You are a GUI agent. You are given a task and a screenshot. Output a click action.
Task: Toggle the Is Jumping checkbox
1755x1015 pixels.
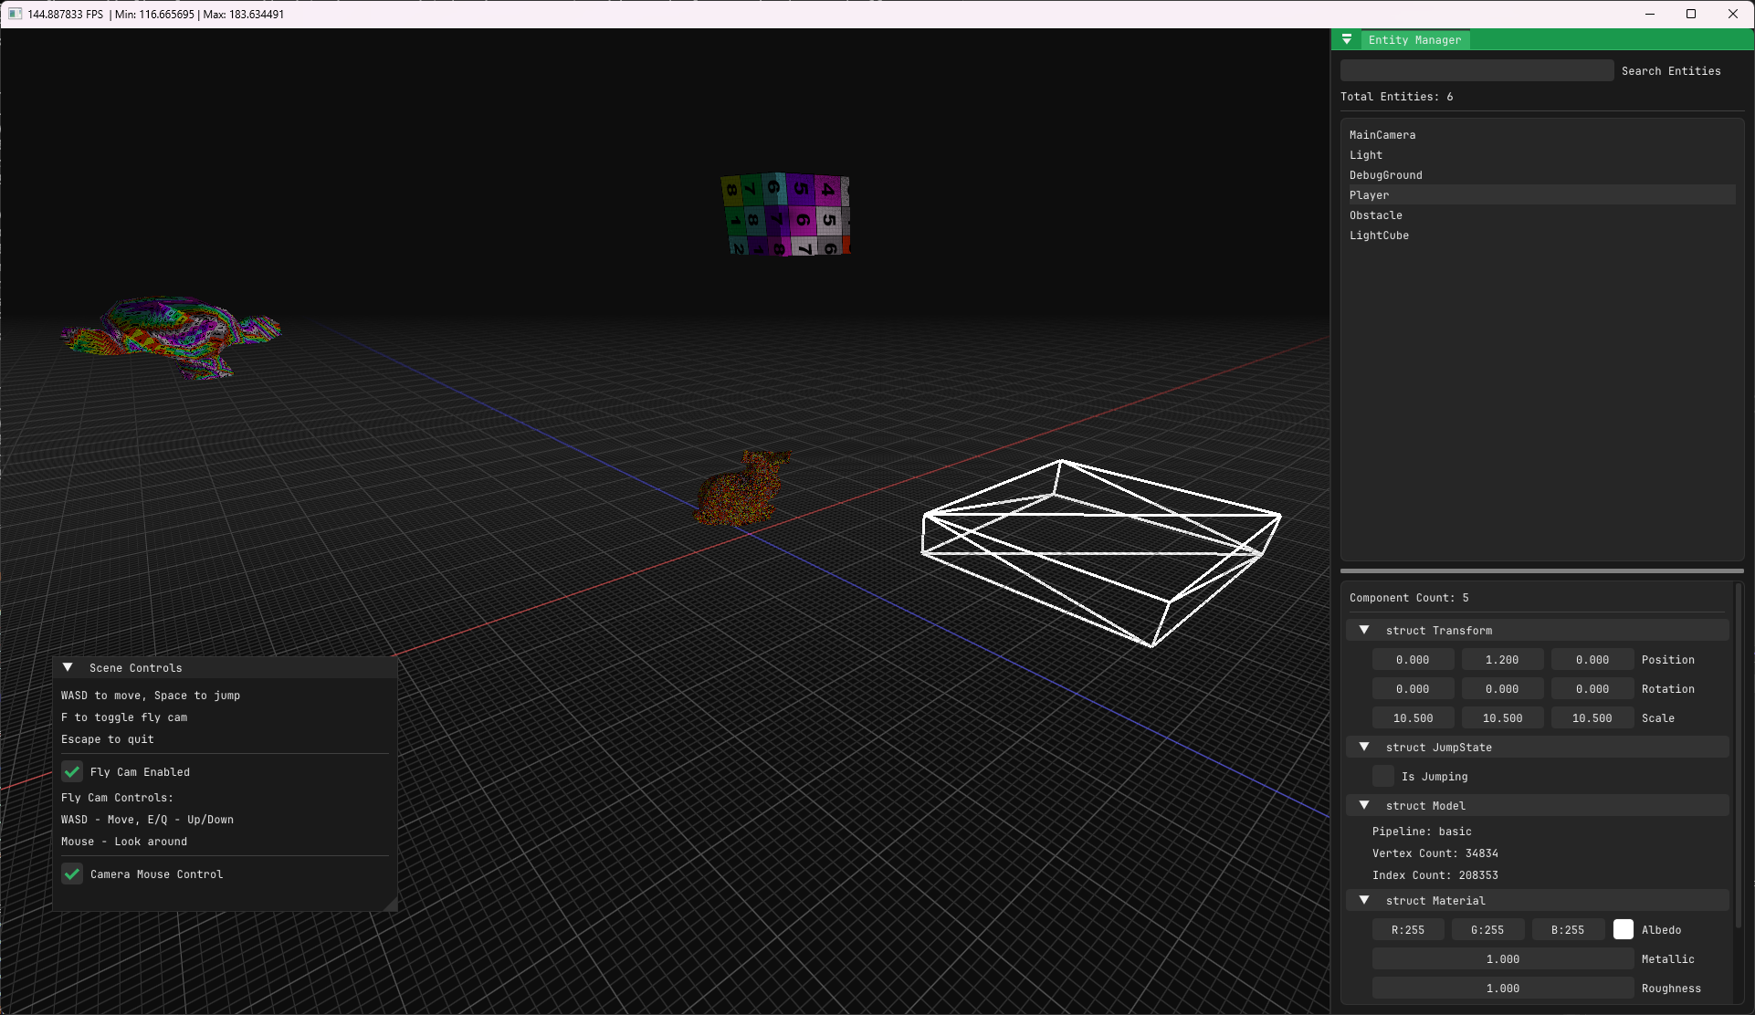click(1383, 776)
